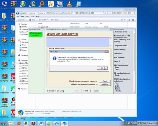Select Computer in the navigation pane
Viewport: 158px width, 126px height.
(x=24, y=60)
